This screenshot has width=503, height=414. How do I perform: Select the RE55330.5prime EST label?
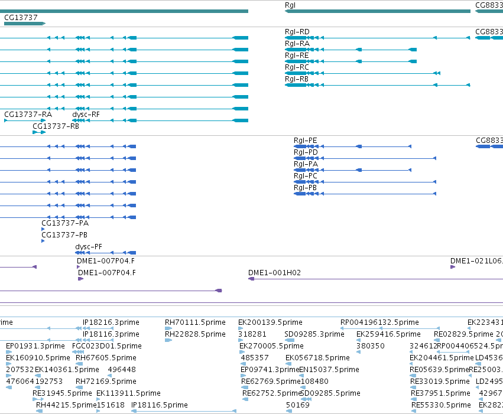pos(441,405)
